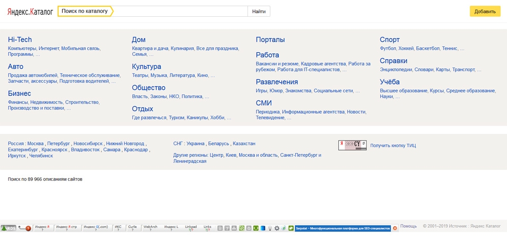Check Индекс L parameter in RDS bar
Image resolution: width=507 pixels, height=240 pixels.
171,228
